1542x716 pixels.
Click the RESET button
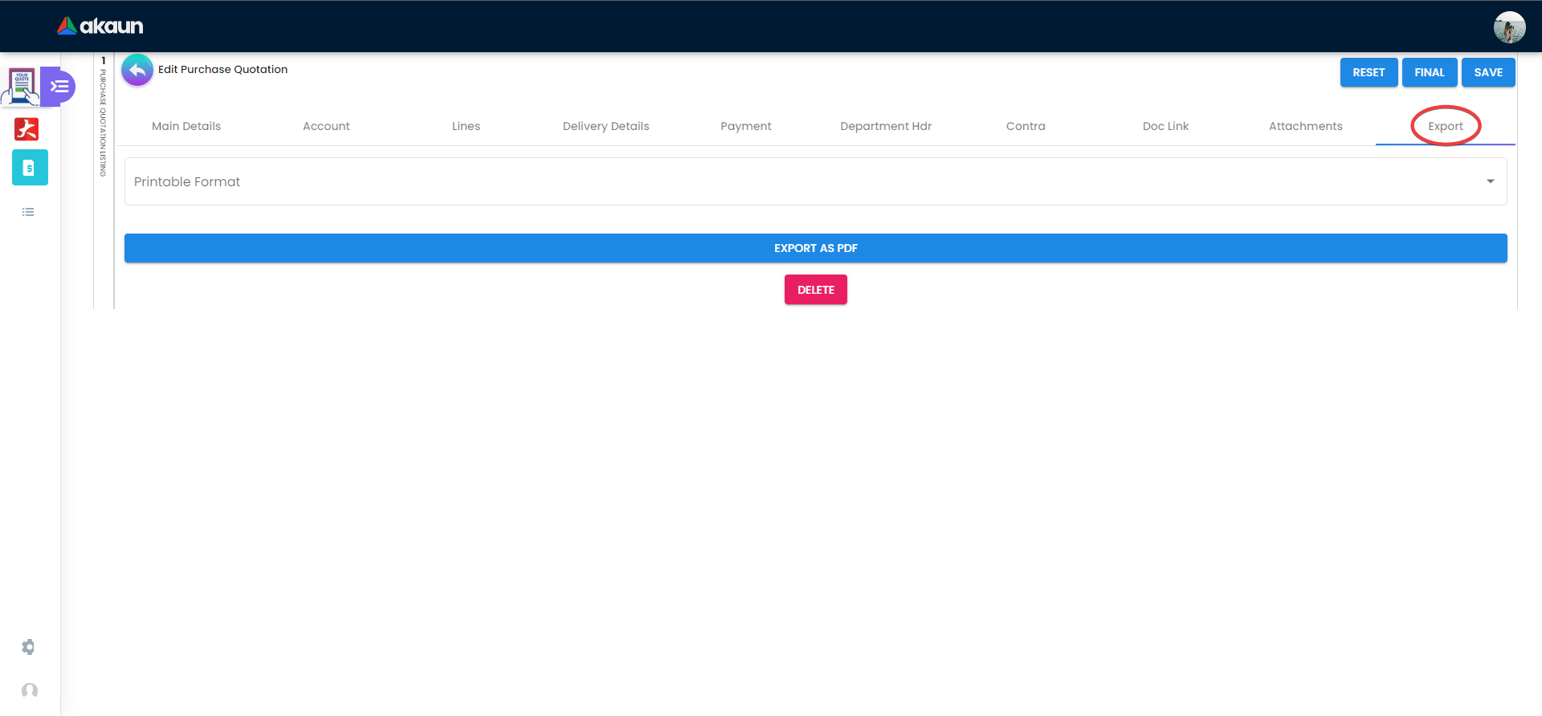[x=1369, y=72]
